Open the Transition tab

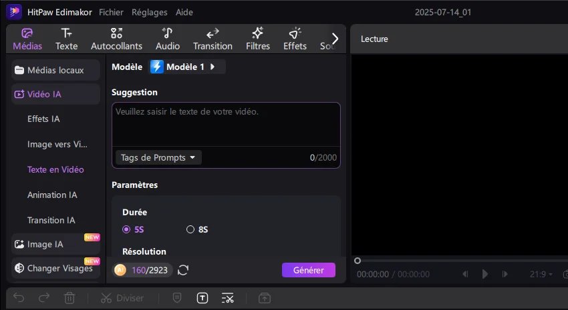point(212,39)
